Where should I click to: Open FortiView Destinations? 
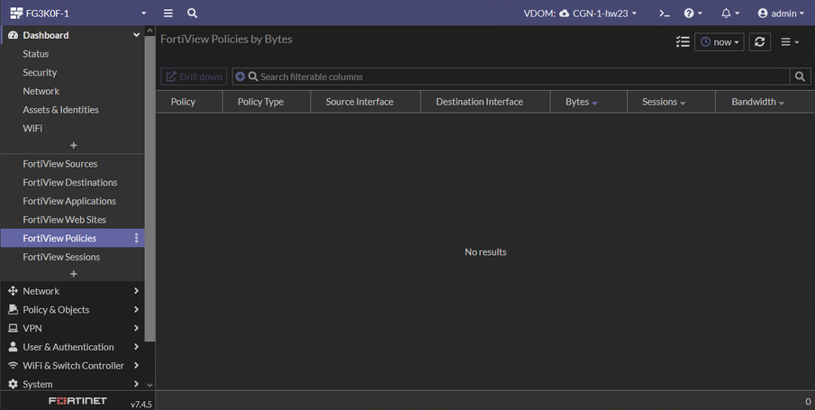pyautogui.click(x=70, y=183)
